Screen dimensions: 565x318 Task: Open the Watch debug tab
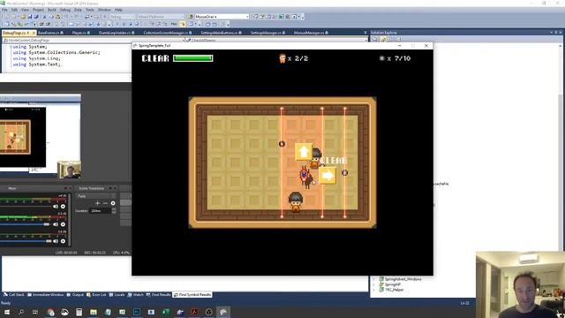click(136, 294)
